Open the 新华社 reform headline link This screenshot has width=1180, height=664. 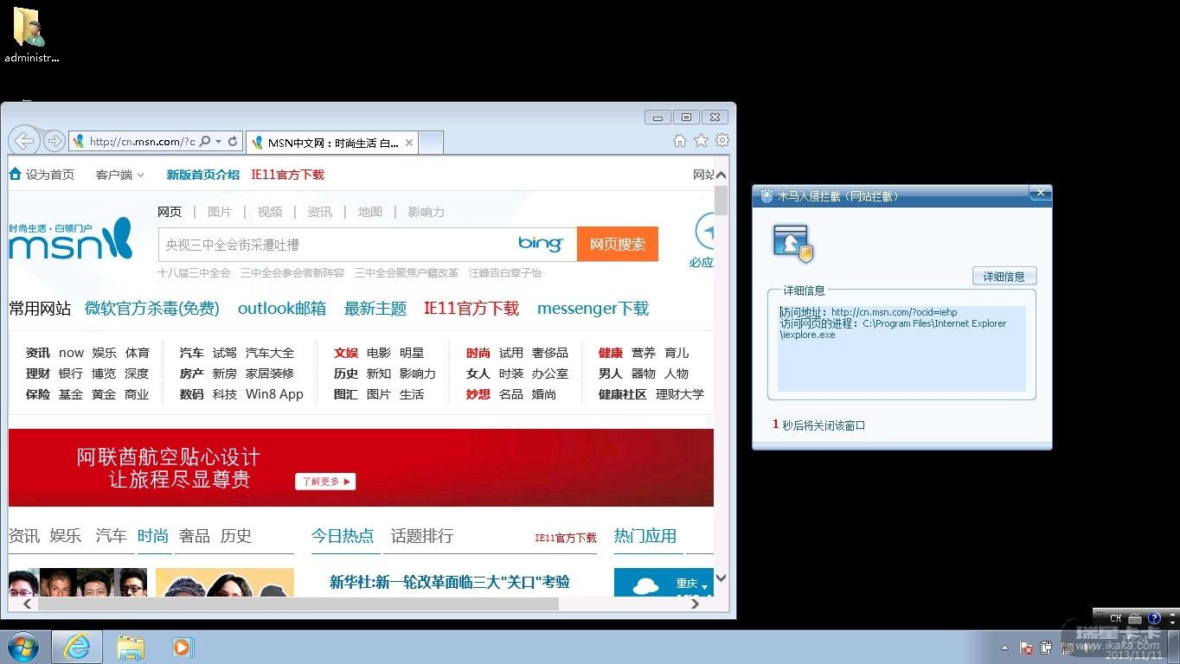(450, 582)
